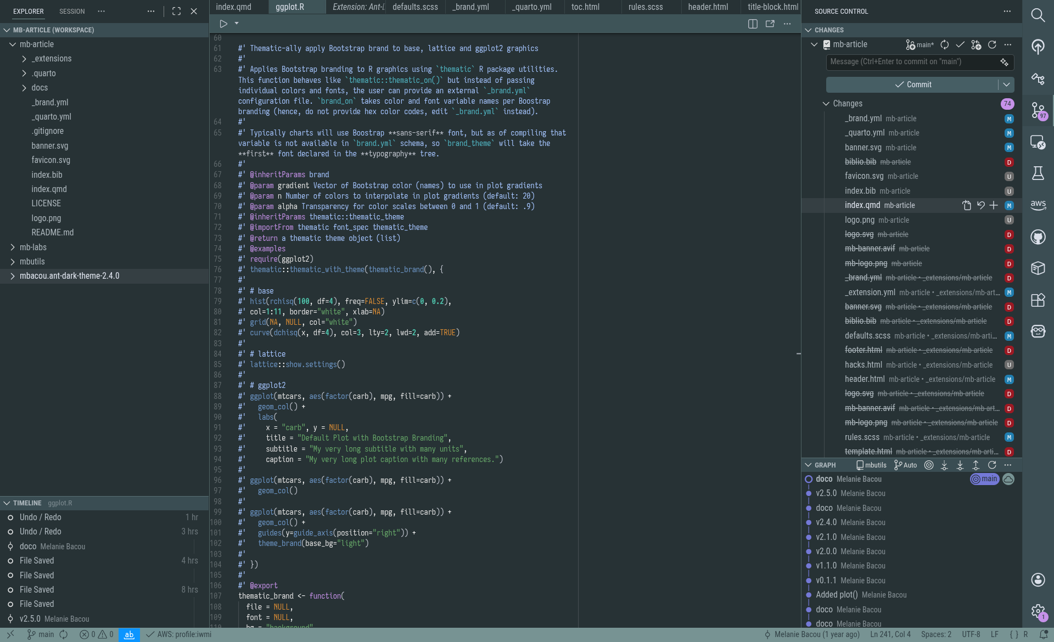
Task: Select mbutils repository in Graph header
Action: pos(871,465)
